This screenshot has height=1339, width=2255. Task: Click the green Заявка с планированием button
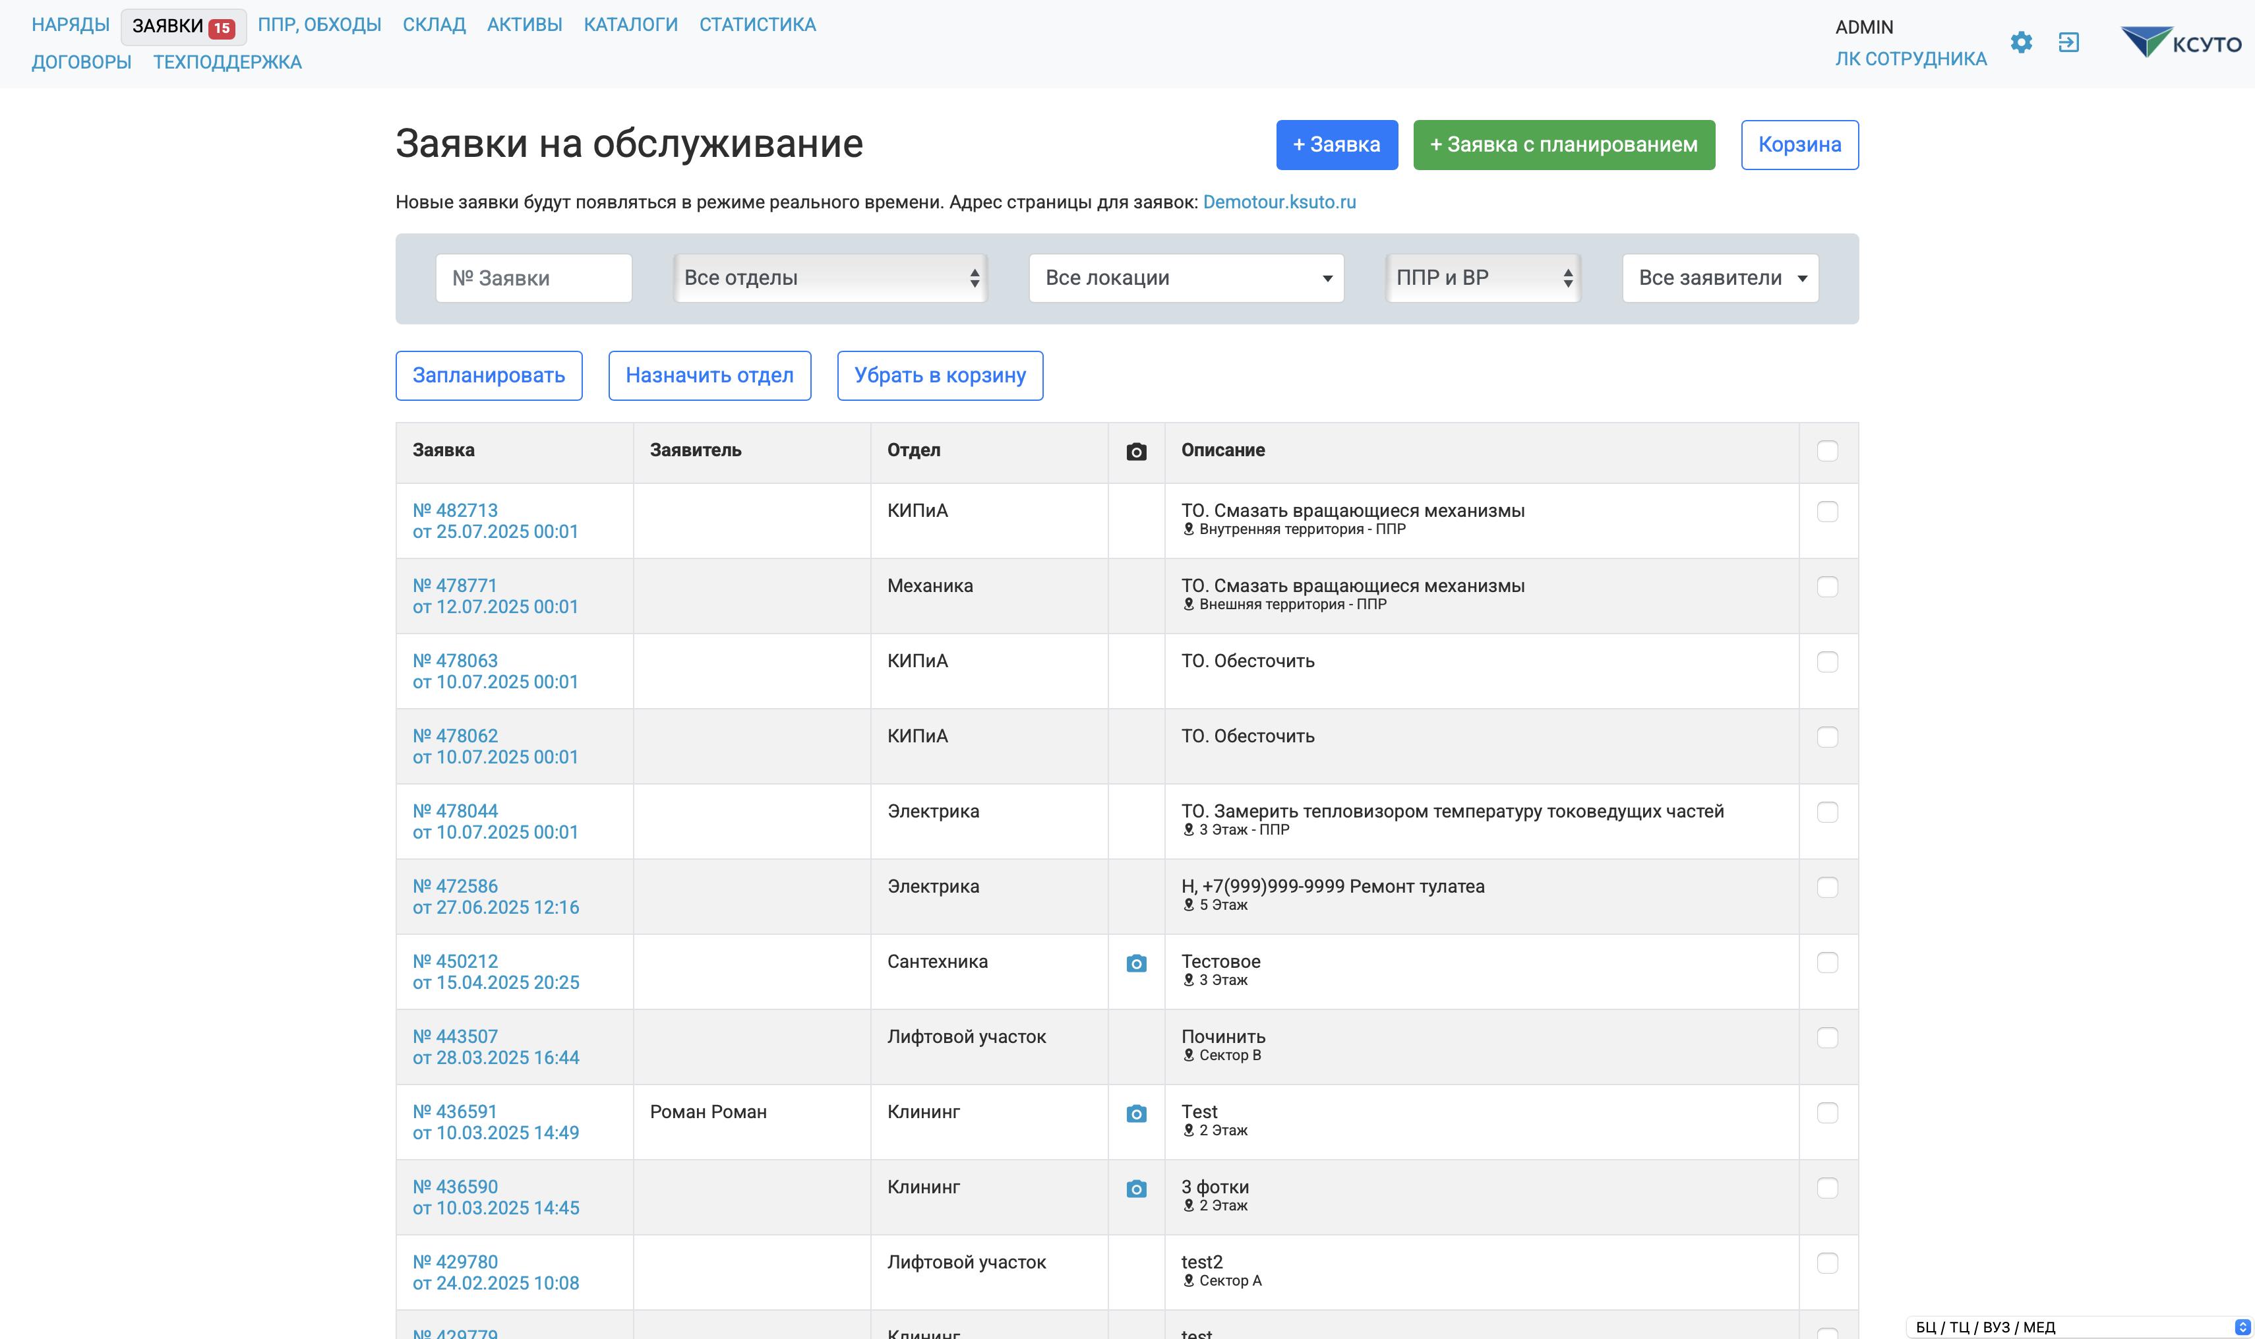pyautogui.click(x=1563, y=144)
